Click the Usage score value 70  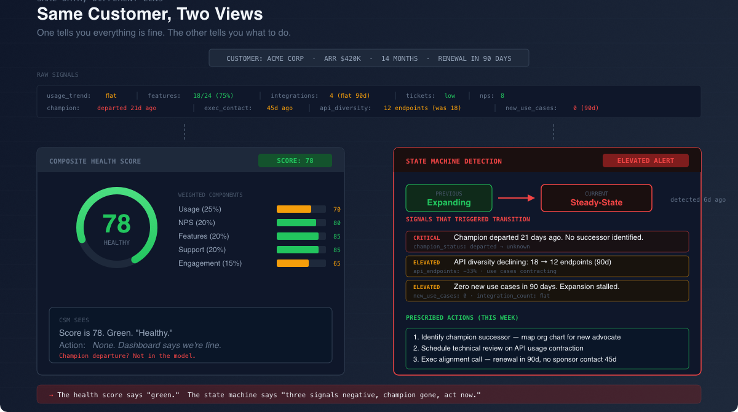(x=337, y=210)
